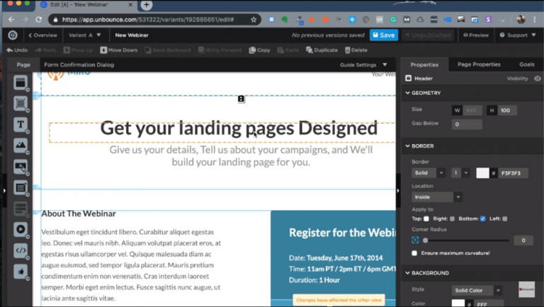Open the border Location Inside dropdown

point(437,197)
